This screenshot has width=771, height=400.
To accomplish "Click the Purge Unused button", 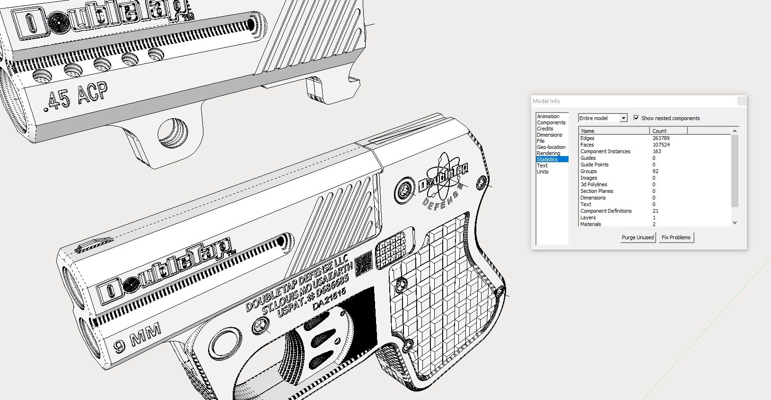I will [638, 237].
